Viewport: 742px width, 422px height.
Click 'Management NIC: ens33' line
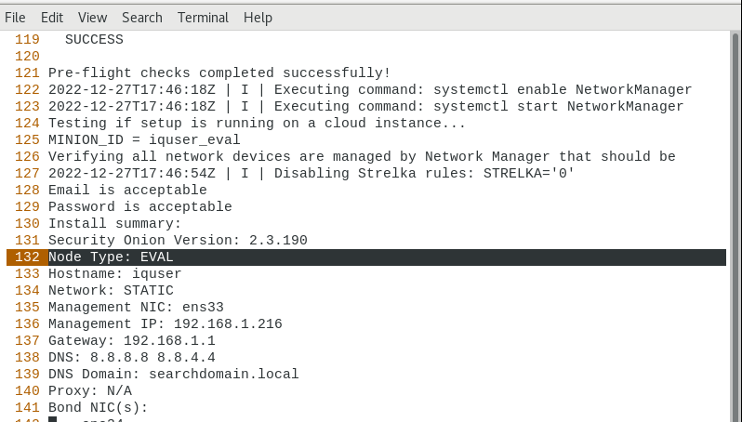point(137,307)
